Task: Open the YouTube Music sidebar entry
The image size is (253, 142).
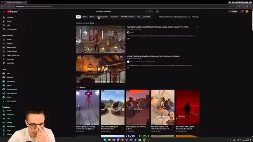Action: point(9,29)
